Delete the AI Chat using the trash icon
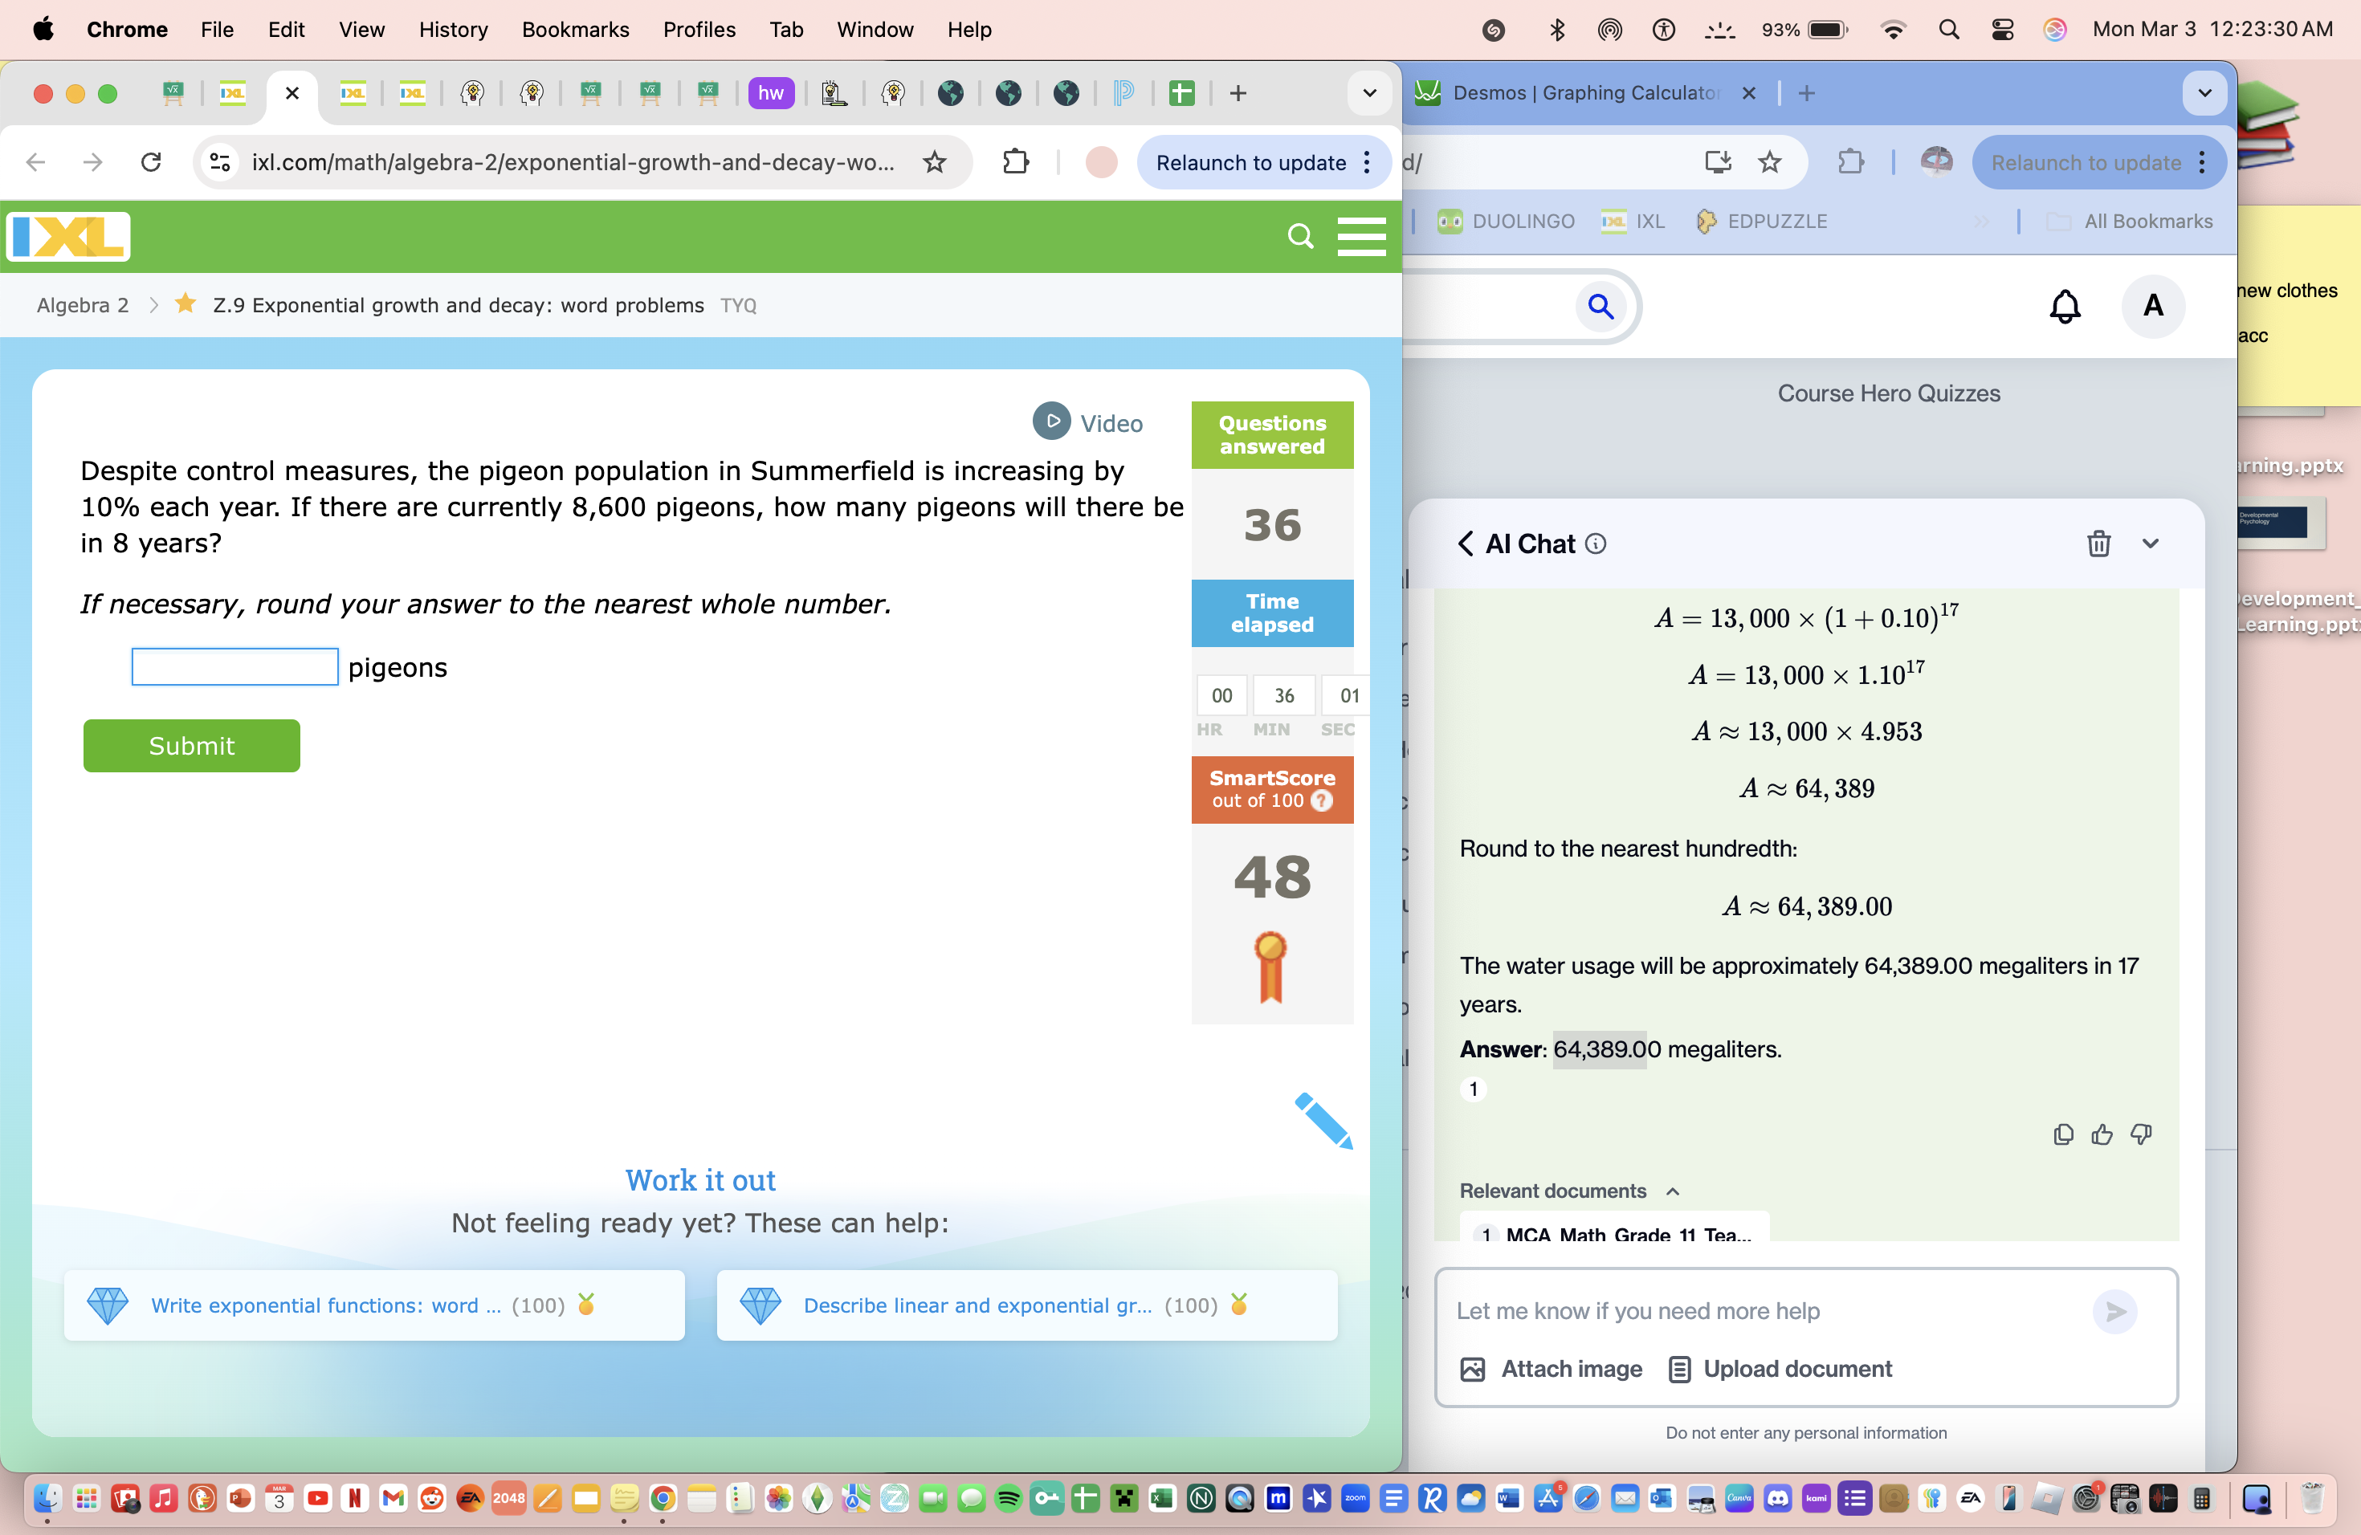 [2098, 544]
